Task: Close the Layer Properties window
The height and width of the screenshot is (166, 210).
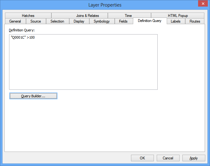Action: (202, 4)
